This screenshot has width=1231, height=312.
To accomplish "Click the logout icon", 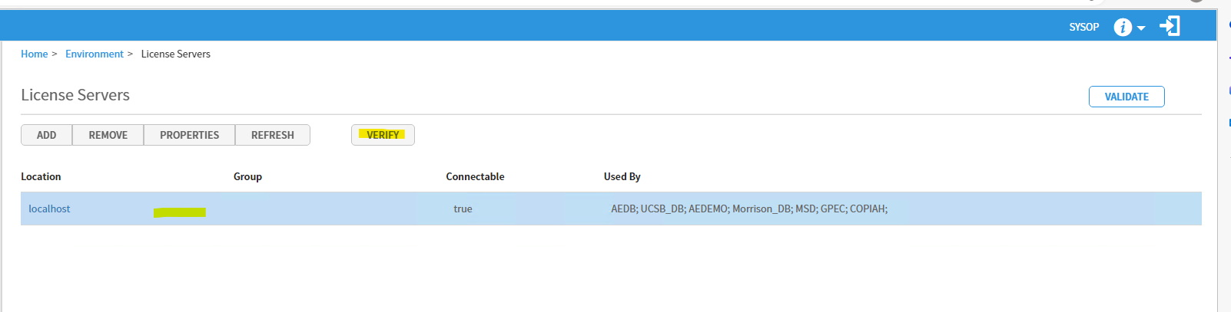I will point(1170,26).
